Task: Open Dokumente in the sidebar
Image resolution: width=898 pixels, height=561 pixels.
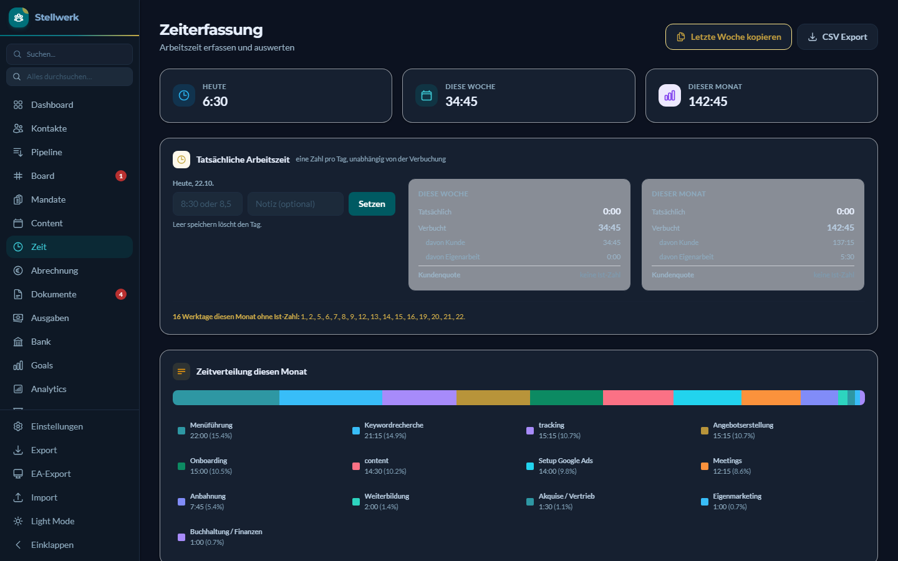Action: [69, 294]
